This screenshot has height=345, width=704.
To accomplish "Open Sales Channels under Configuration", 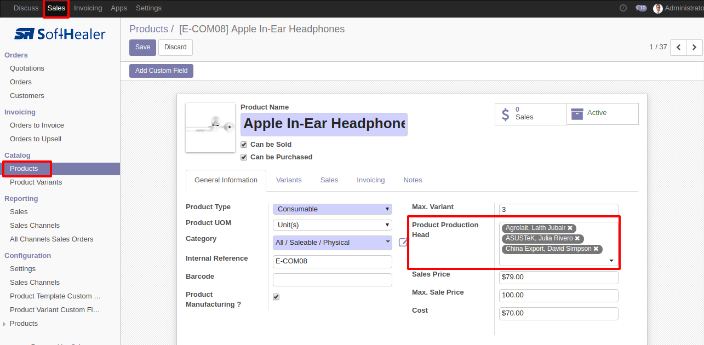I will click(35, 283).
